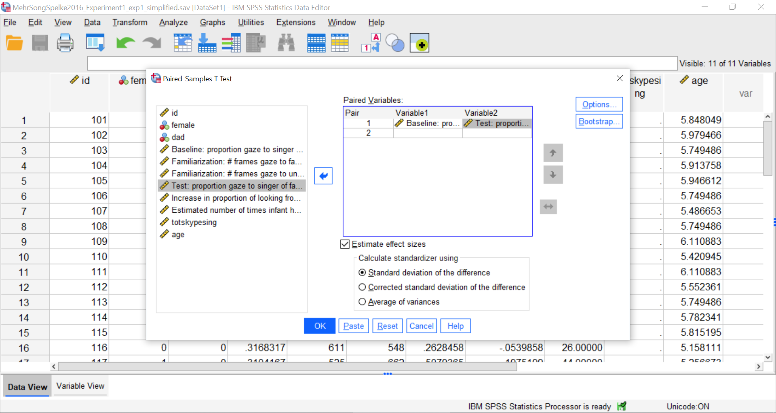Click the Undo green arrow icon
The width and height of the screenshot is (776, 413).
[125, 43]
